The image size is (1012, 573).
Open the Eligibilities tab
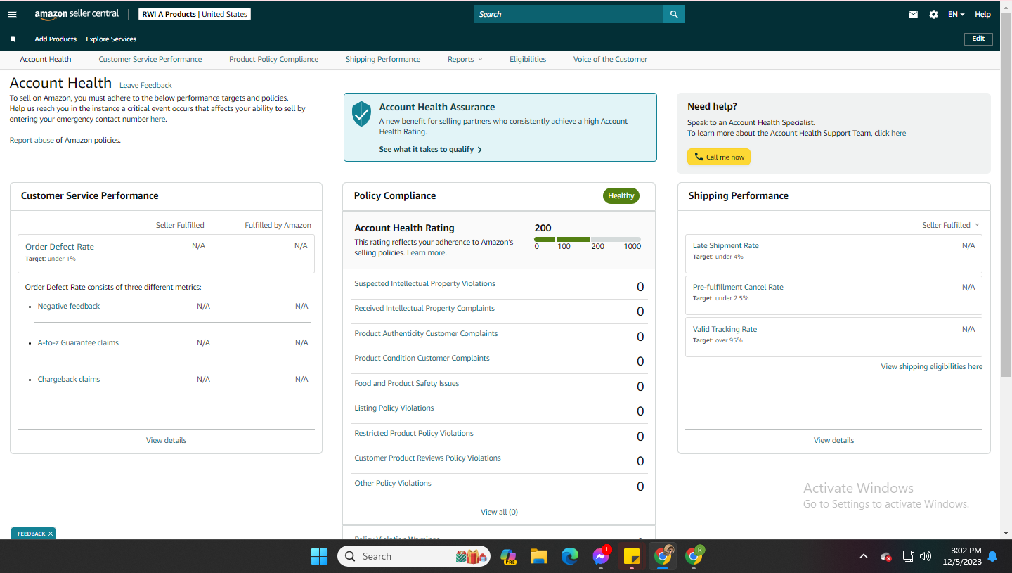point(528,59)
